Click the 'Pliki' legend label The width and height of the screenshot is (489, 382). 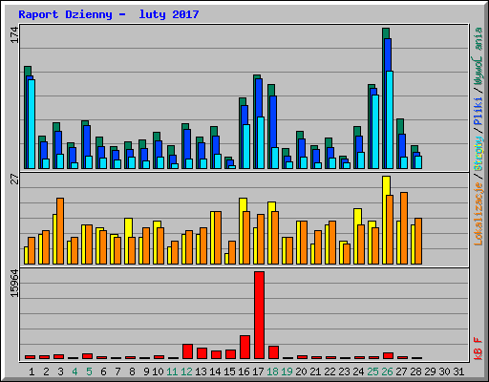[x=478, y=112]
